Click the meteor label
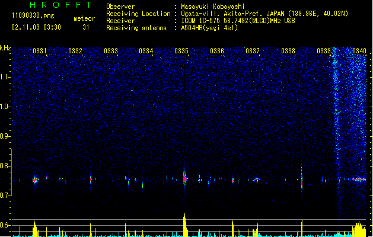 coord(84,18)
